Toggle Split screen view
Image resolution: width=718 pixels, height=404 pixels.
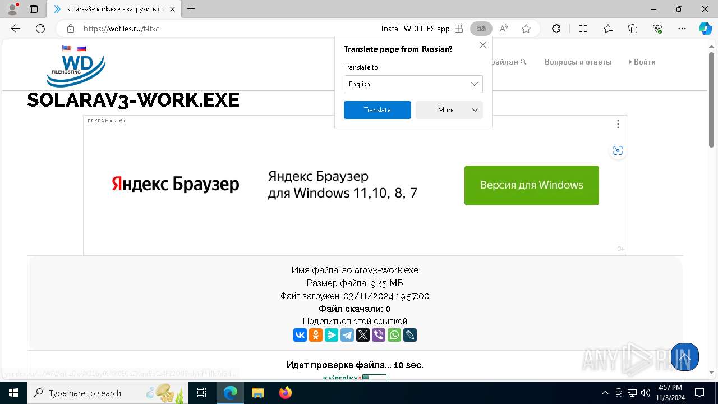click(x=583, y=29)
